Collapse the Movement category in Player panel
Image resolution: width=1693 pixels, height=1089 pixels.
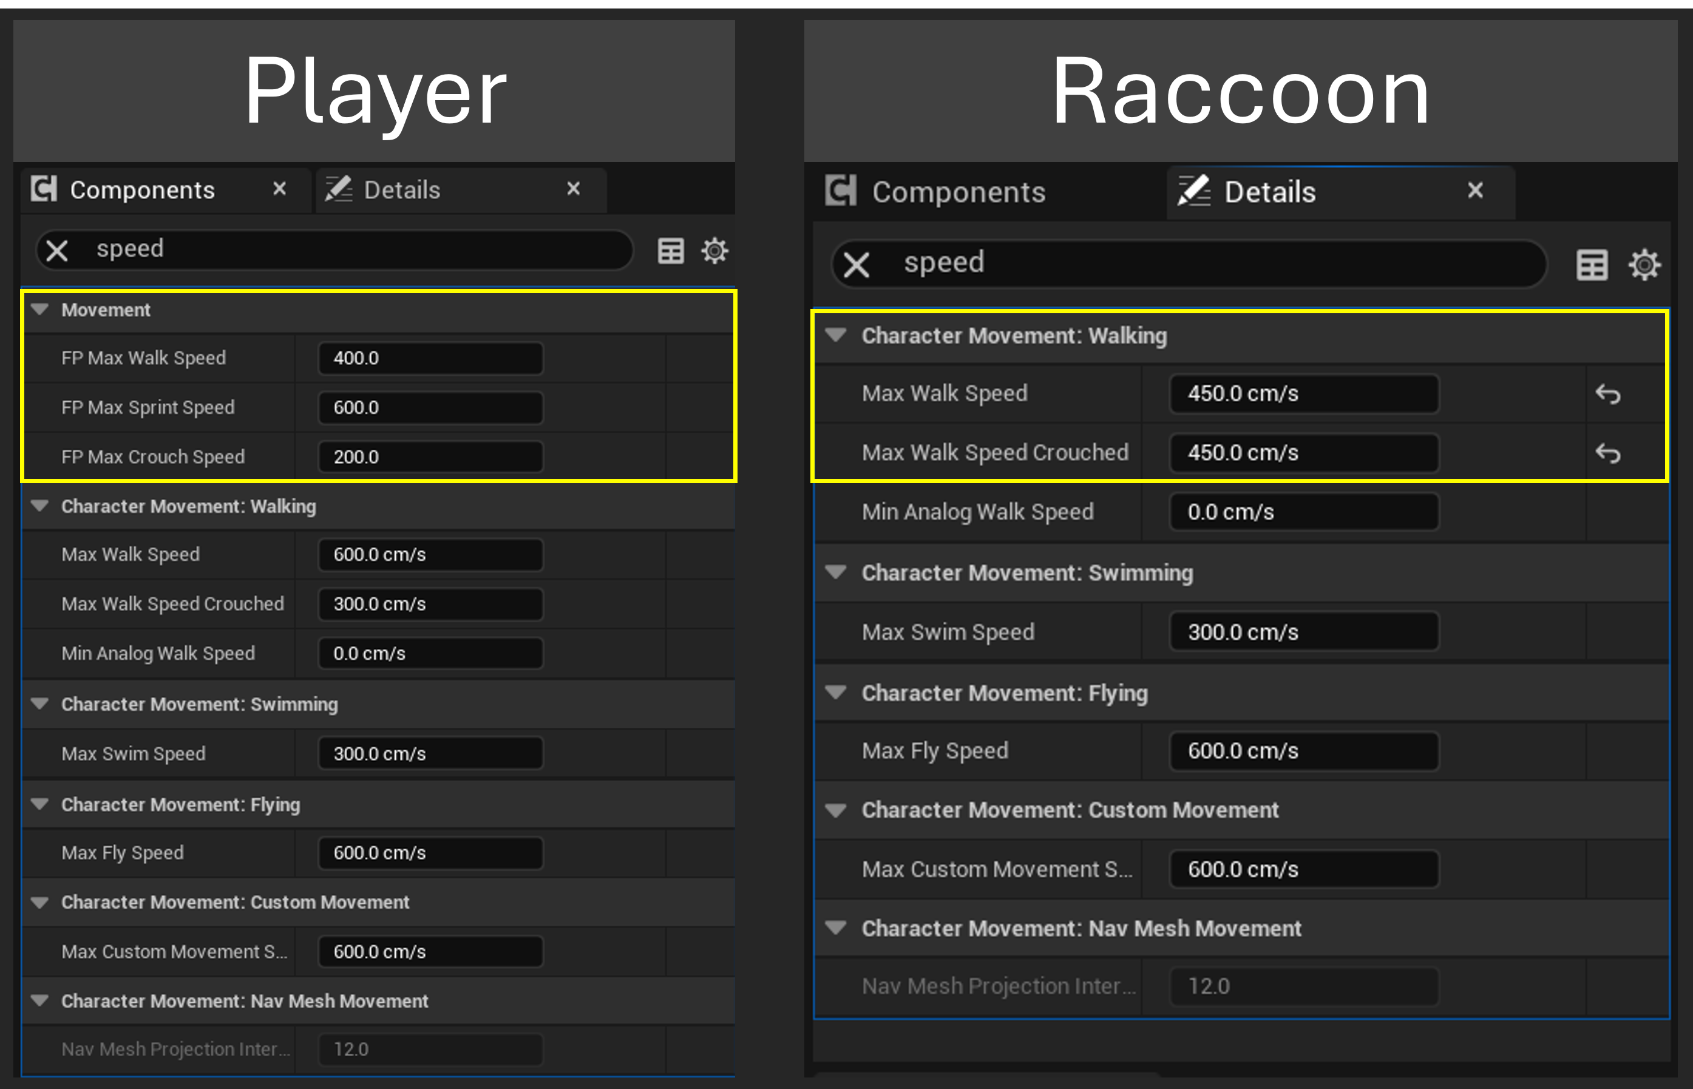39,310
